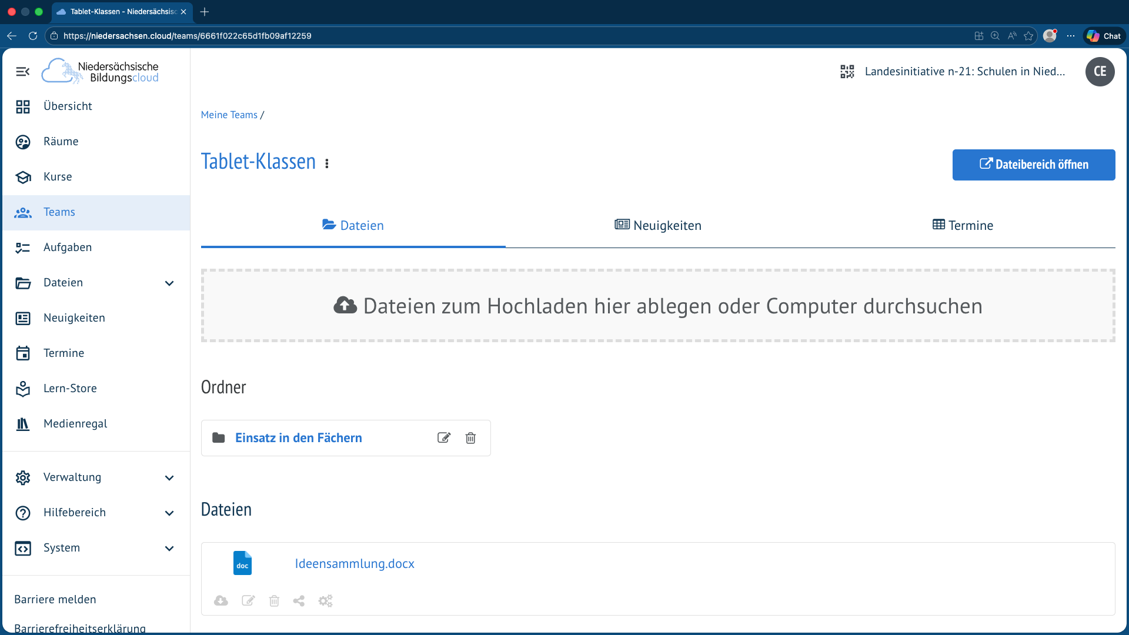Image resolution: width=1129 pixels, height=635 pixels.
Task: Click the Dateibereich öffnen button
Action: click(1034, 165)
